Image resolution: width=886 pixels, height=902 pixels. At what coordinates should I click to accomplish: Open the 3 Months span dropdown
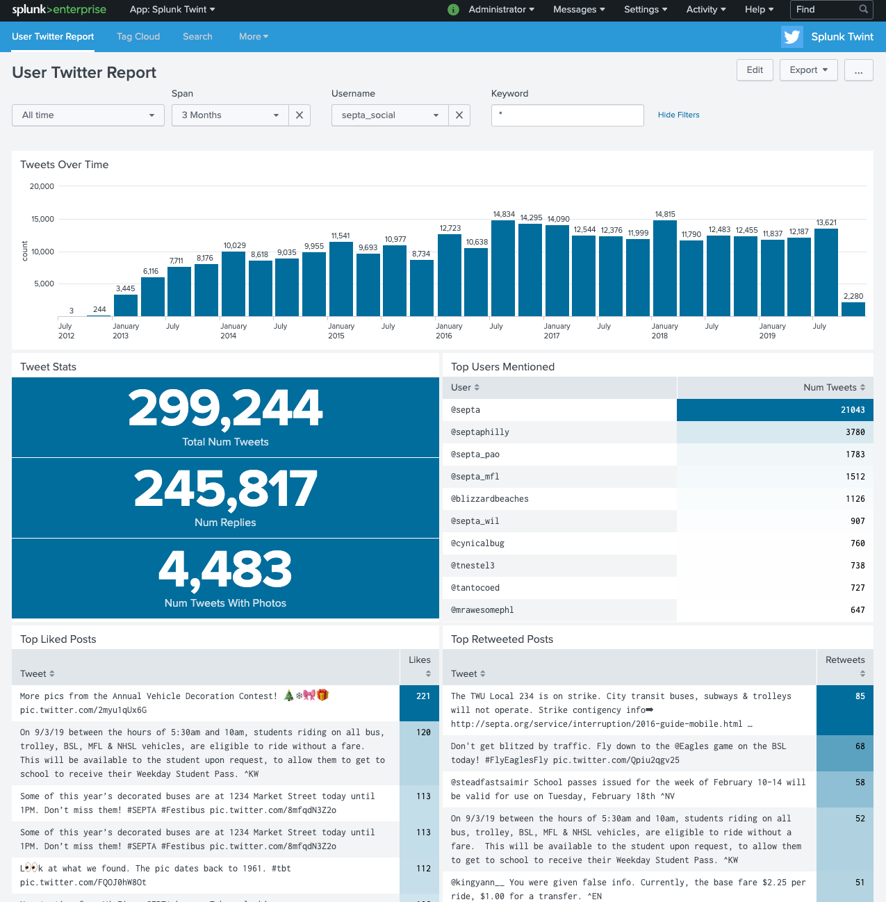tap(230, 115)
